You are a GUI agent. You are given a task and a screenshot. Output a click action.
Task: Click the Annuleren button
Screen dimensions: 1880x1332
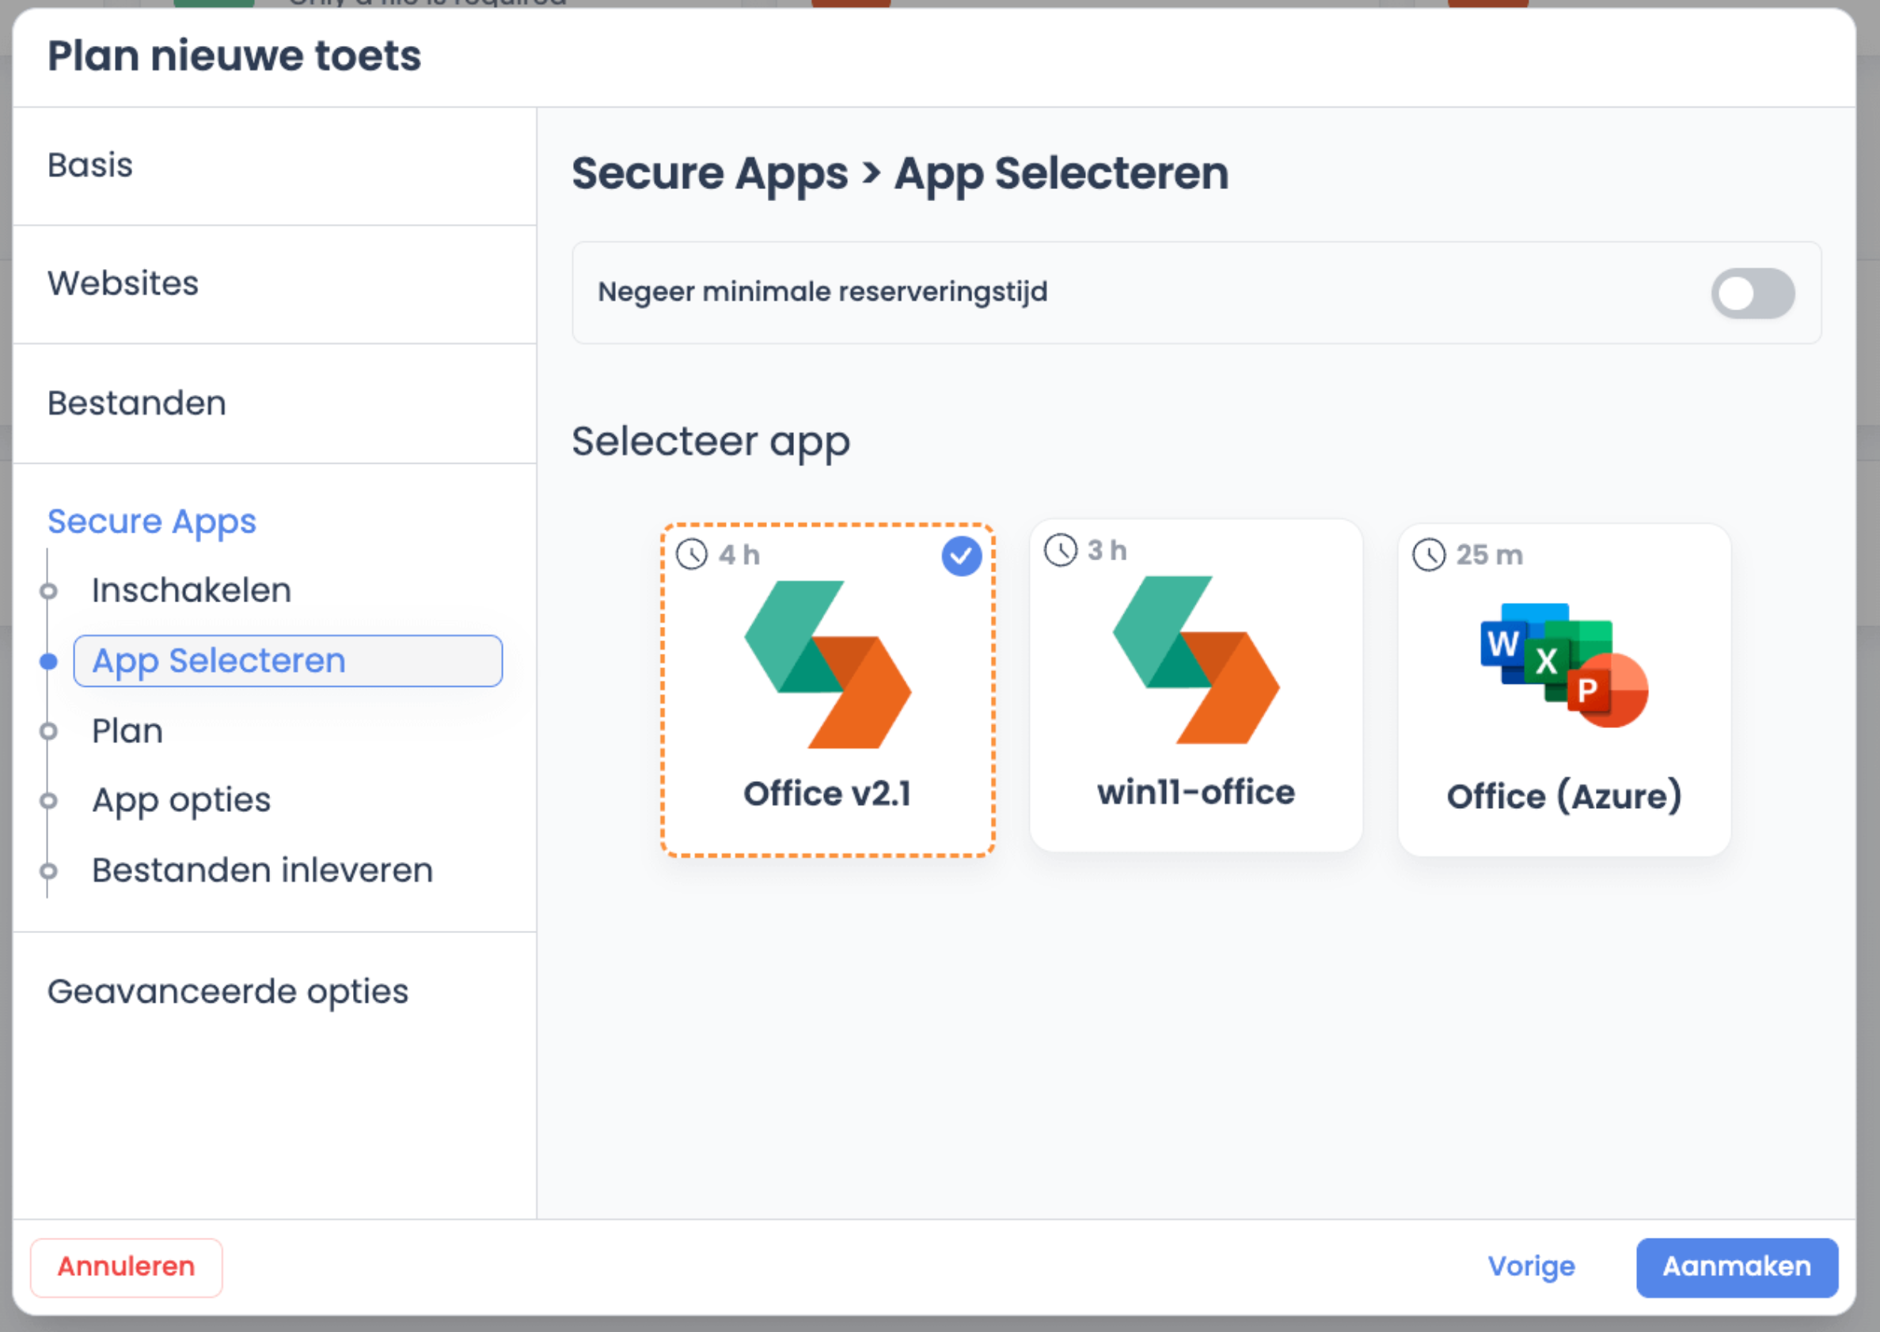pos(127,1266)
